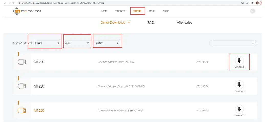Click the translate page icon in address bar
The image size is (265, 124).
(242, 3)
